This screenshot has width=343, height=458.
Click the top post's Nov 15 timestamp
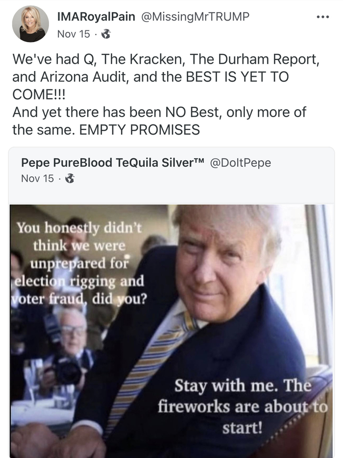click(x=73, y=34)
